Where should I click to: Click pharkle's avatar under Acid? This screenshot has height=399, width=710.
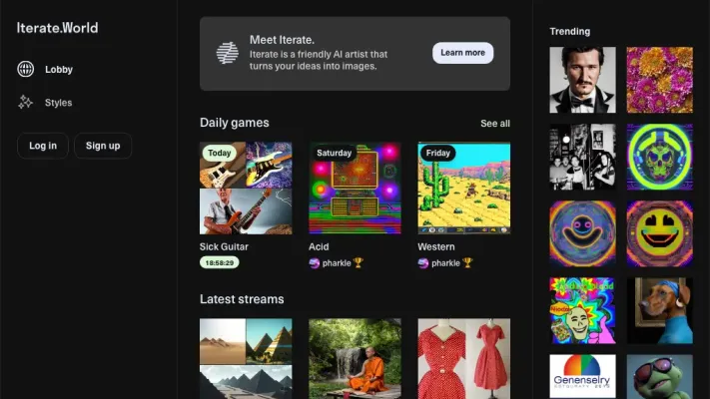click(315, 263)
